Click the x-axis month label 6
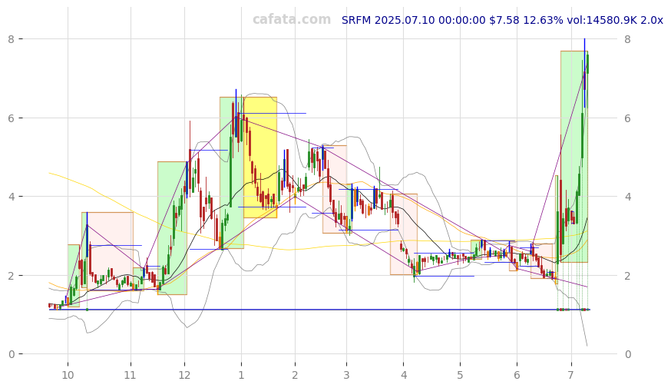 pyautogui.click(x=517, y=376)
